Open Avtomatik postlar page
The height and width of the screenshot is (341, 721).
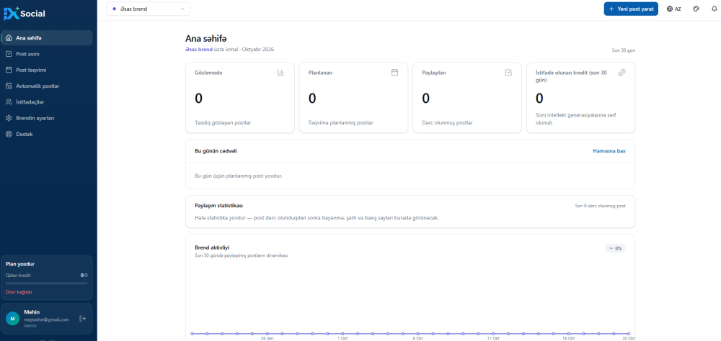[x=46, y=86]
